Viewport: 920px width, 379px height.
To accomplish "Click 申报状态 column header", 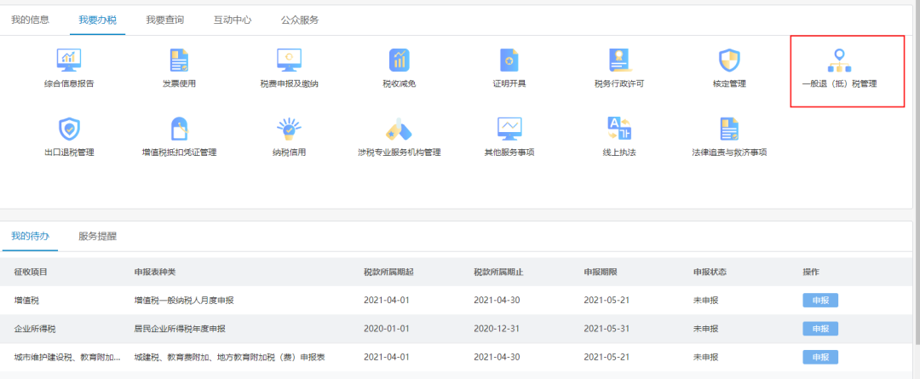I will tap(710, 273).
